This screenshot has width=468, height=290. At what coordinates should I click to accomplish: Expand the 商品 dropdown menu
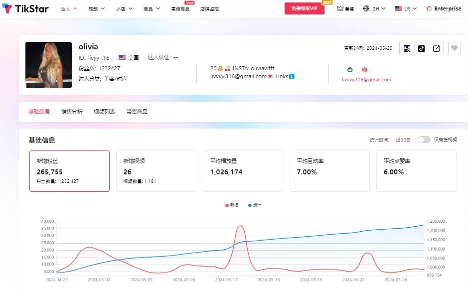pos(152,8)
